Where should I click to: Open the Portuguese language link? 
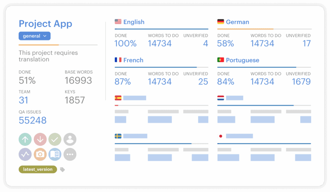click(x=242, y=60)
